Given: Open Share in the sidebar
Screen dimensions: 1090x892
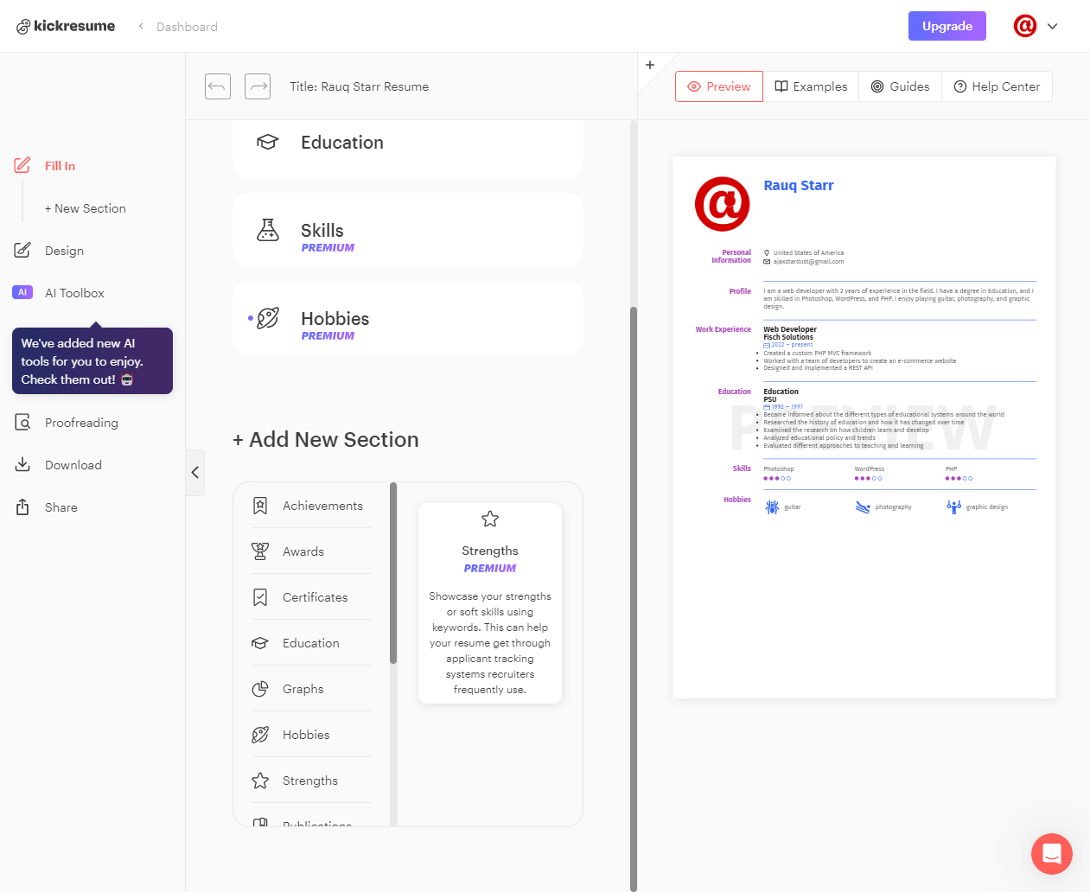Looking at the screenshot, I should (x=61, y=507).
